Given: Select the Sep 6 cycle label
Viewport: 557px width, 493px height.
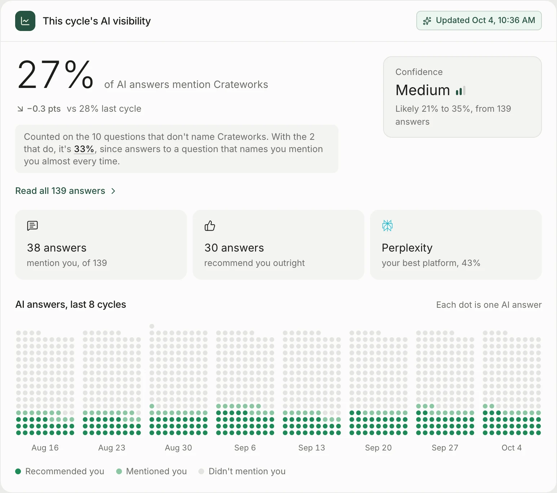Looking at the screenshot, I should click(245, 448).
